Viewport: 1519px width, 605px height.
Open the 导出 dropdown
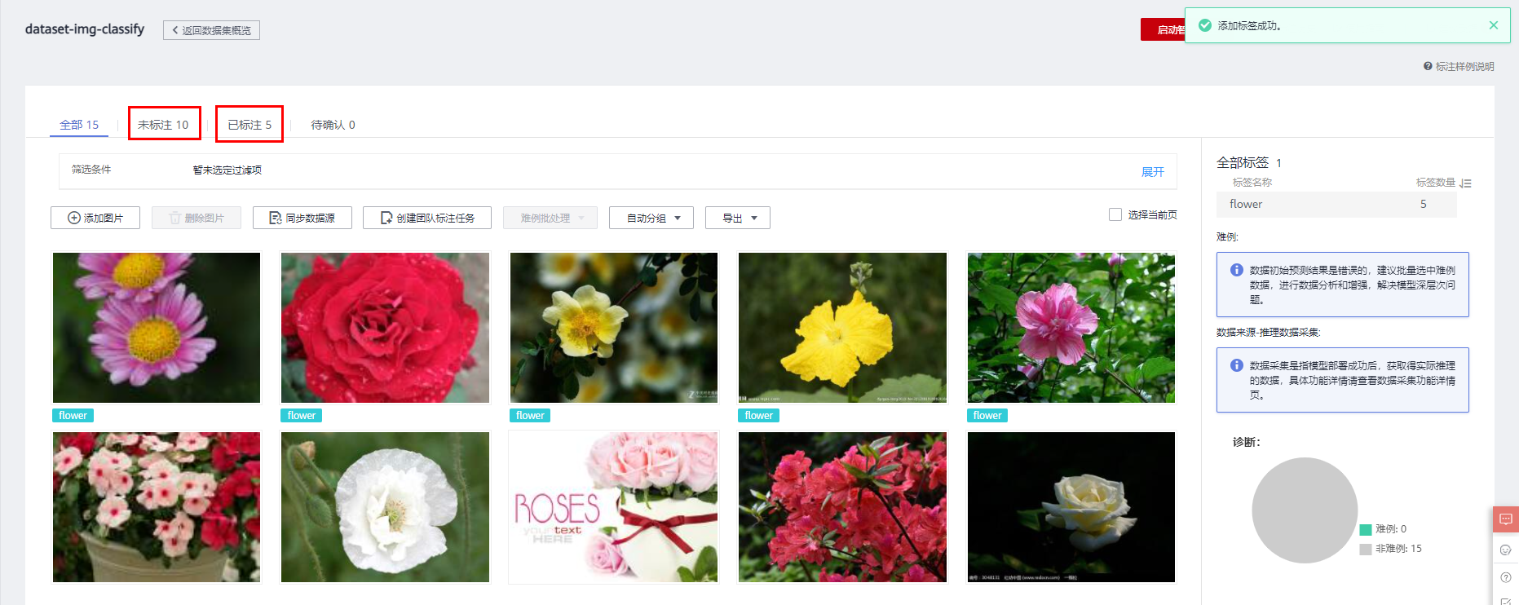(x=738, y=218)
